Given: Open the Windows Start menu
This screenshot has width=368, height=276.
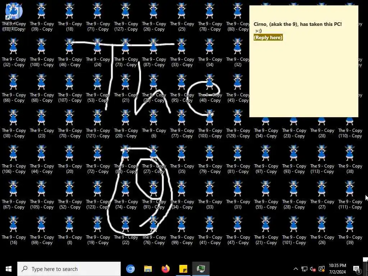Looking at the screenshot, I should (9, 269).
